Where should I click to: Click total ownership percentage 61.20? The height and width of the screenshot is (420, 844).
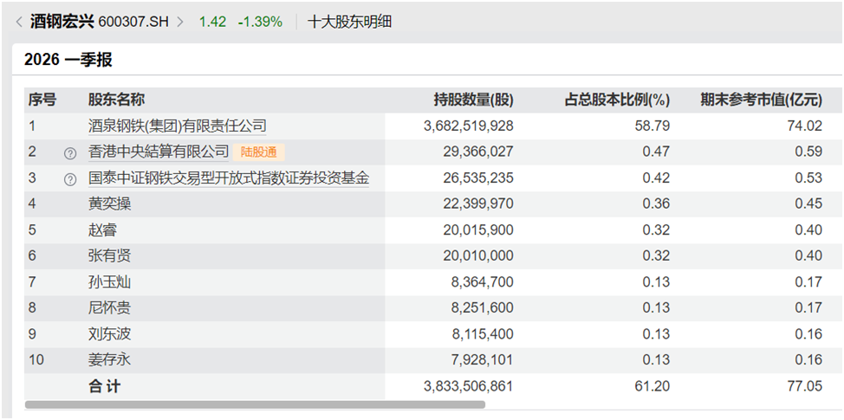click(653, 386)
